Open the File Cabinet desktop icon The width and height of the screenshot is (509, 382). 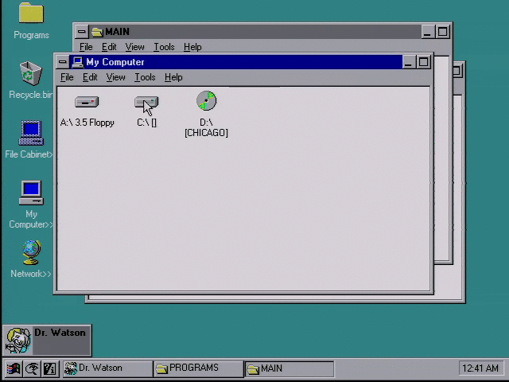tap(31, 133)
